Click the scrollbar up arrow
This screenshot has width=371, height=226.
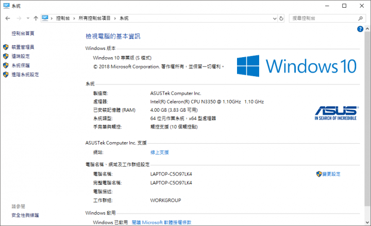click(x=367, y=29)
